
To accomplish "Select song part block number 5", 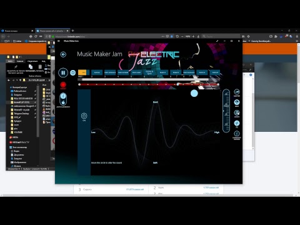I will 136,72.
